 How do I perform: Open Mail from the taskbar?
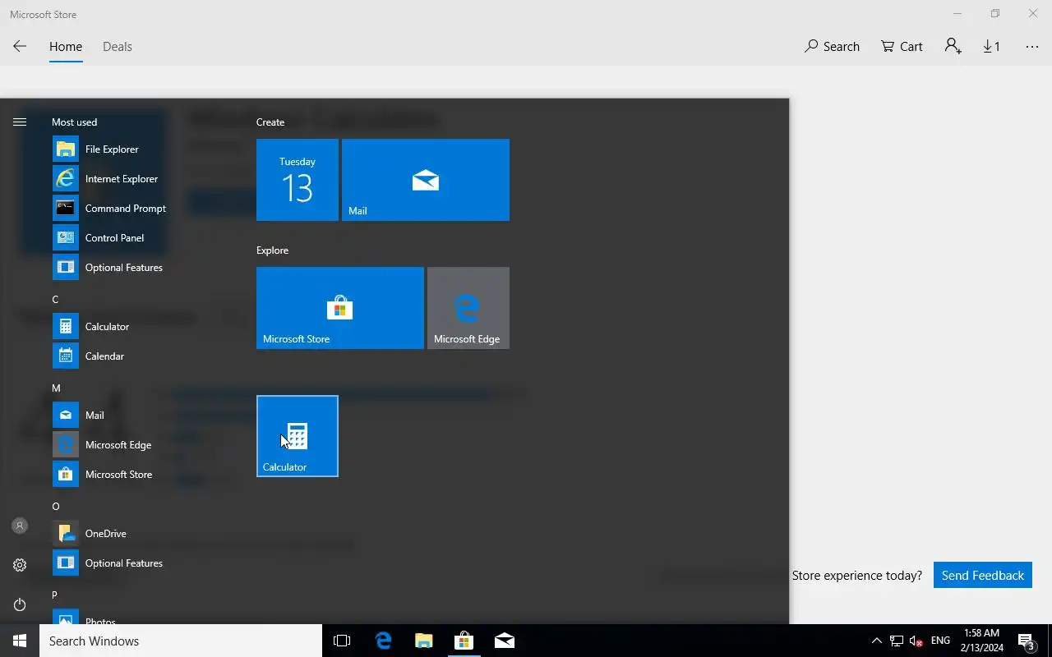505,641
